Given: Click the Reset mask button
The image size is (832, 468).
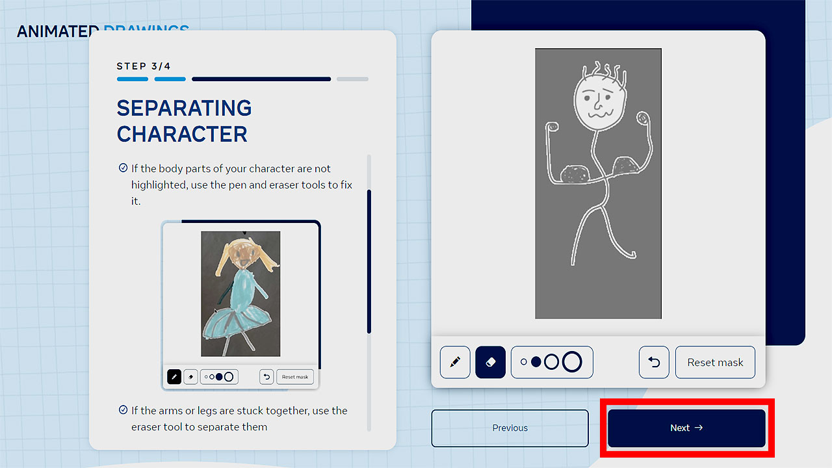Looking at the screenshot, I should (715, 362).
